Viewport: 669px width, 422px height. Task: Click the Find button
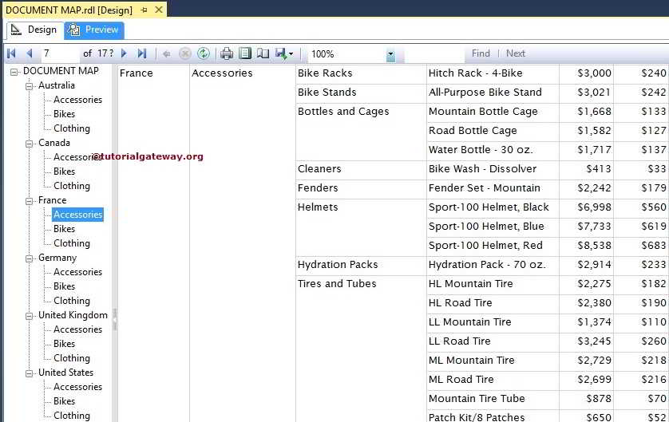481,53
